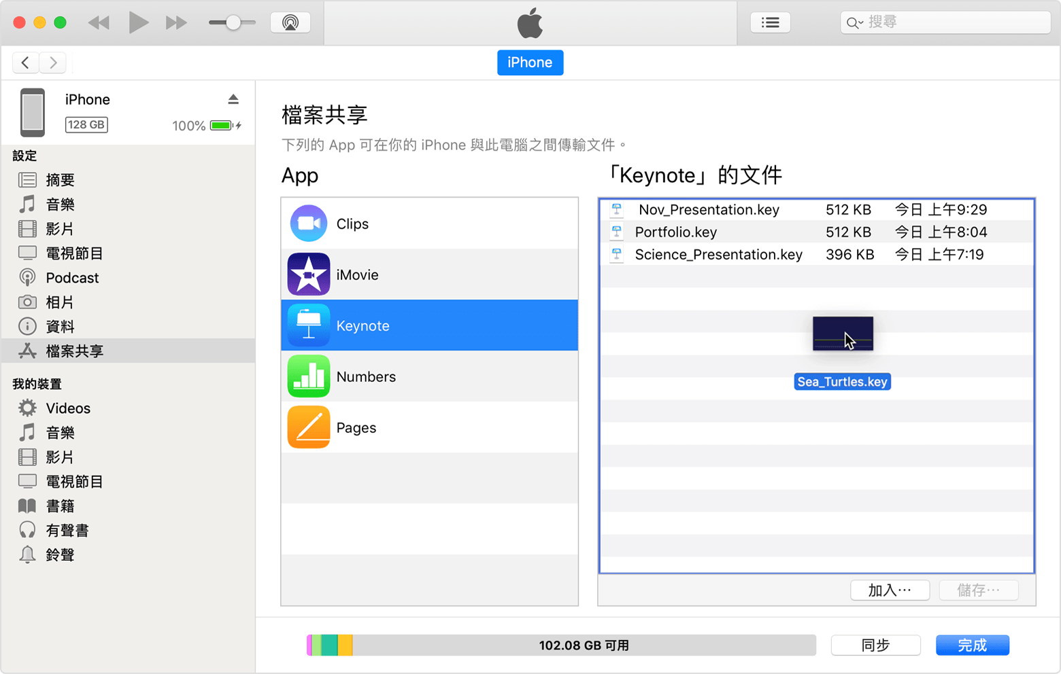Click the Clips app icon
This screenshot has height=674, width=1061.
coord(309,224)
